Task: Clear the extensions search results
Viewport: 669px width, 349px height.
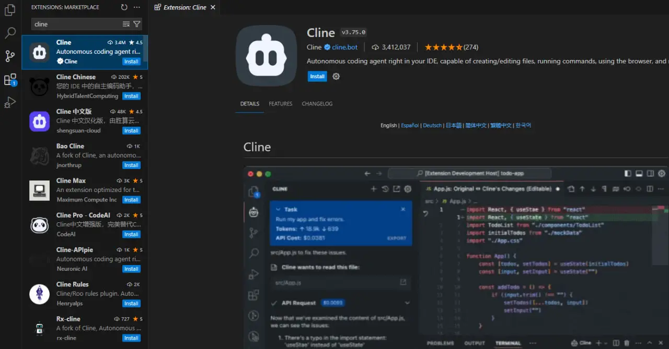Action: 126,24
